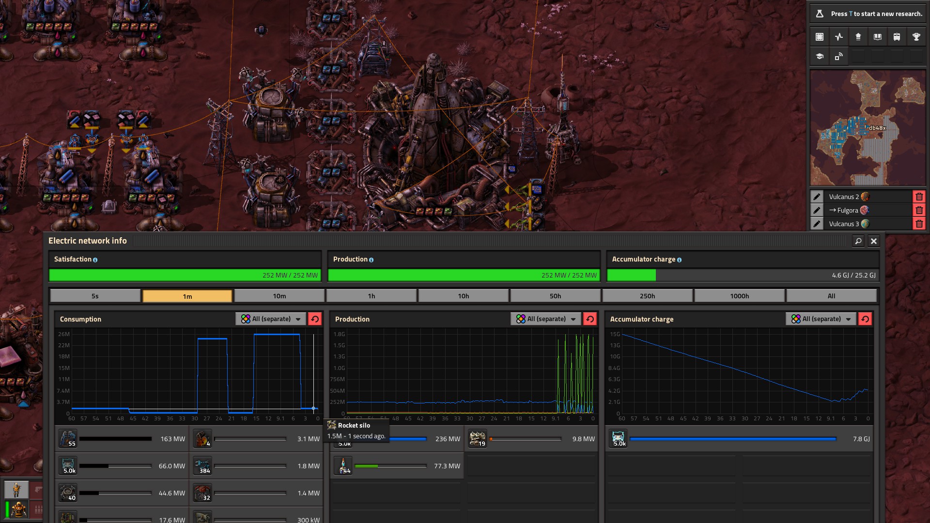Switch graph timescale to 1000h

click(x=739, y=296)
